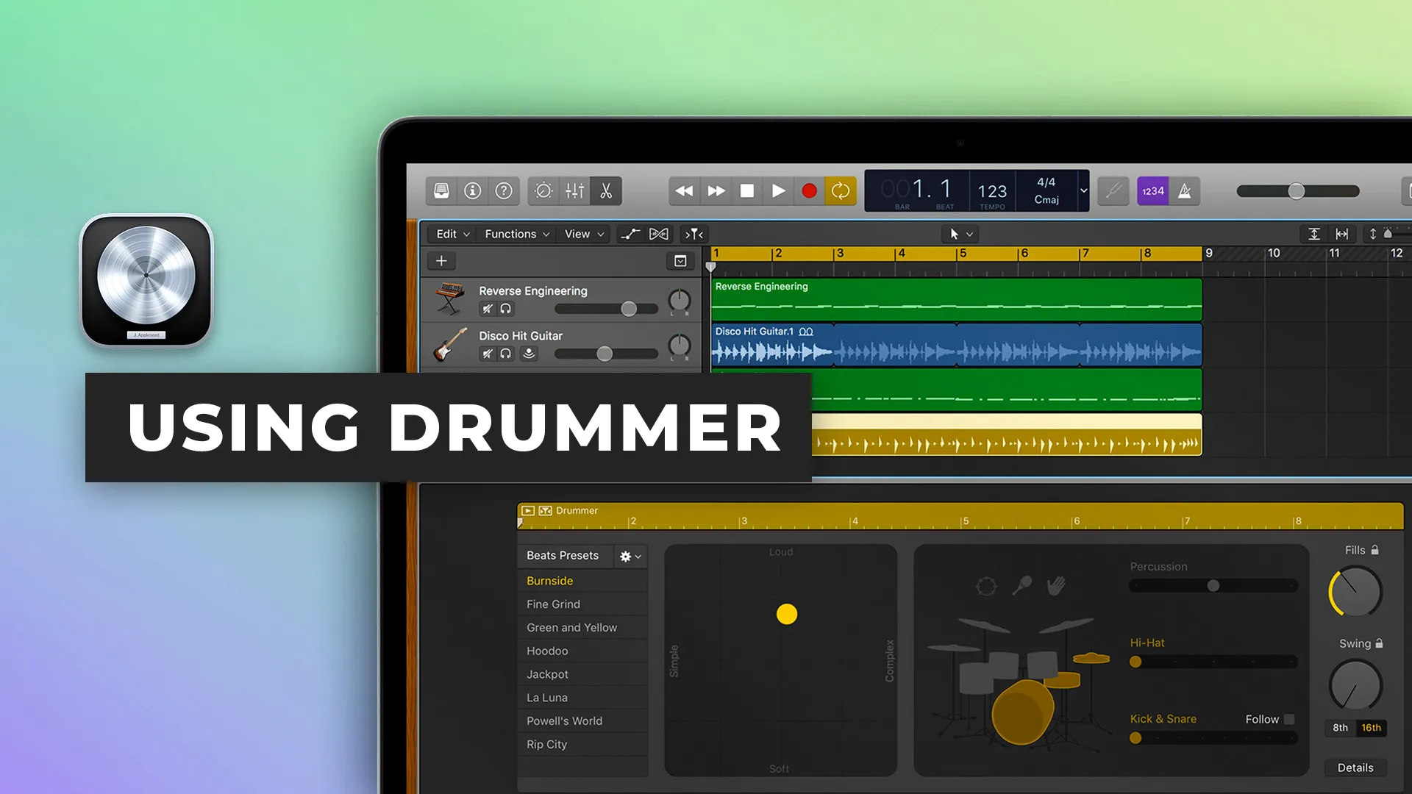Open the Quick Help question mark button
The height and width of the screenshot is (794, 1412).
[x=504, y=191]
